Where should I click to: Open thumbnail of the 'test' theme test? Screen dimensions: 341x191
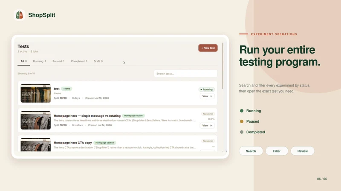click(36, 93)
